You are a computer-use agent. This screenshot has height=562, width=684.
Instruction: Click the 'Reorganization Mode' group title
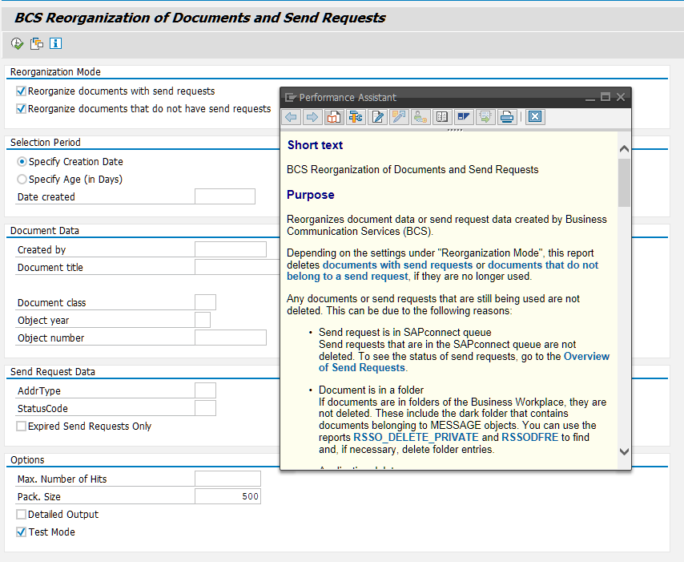[55, 72]
